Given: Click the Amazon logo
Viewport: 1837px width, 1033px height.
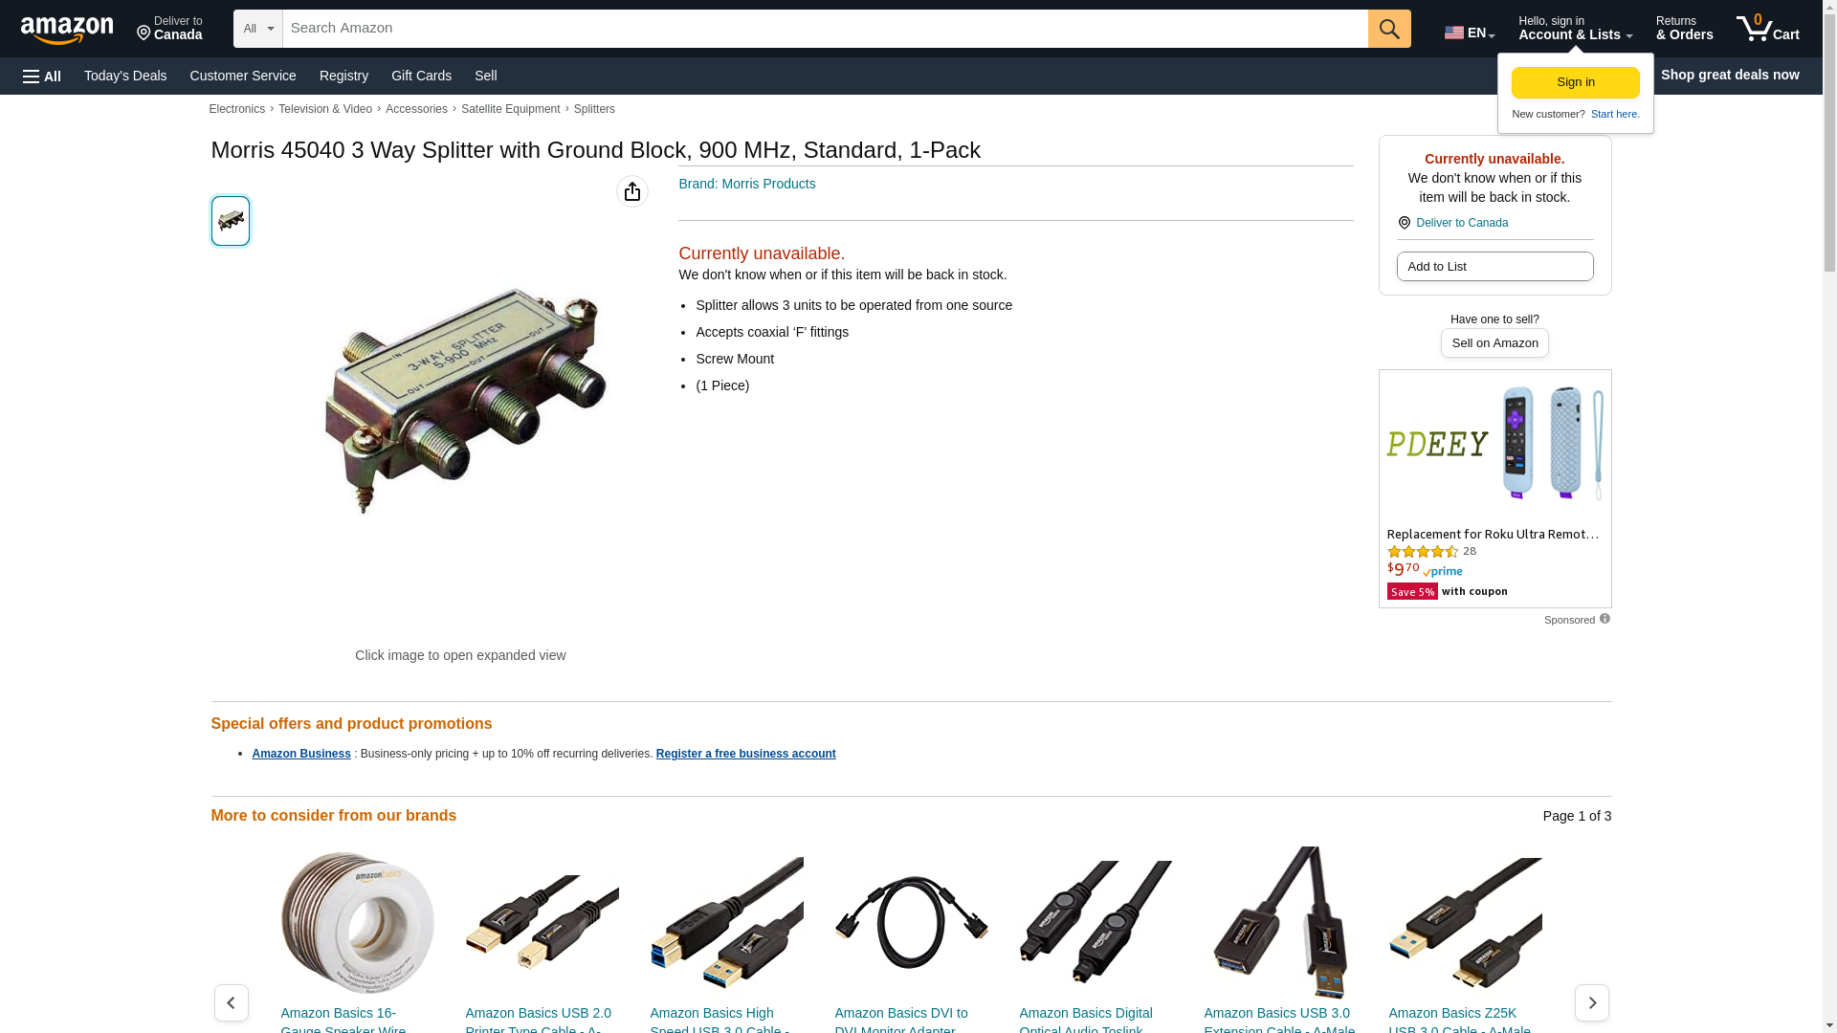Looking at the screenshot, I should [x=67, y=30].
